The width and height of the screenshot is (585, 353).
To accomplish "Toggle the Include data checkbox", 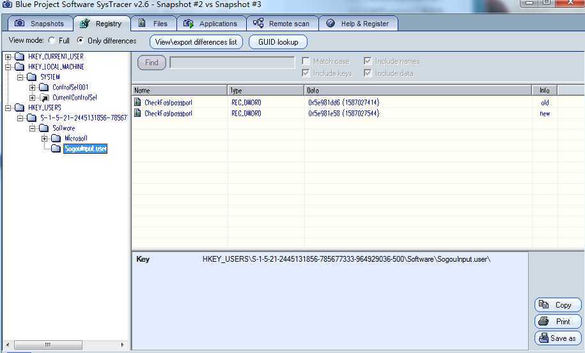I will click(x=368, y=73).
